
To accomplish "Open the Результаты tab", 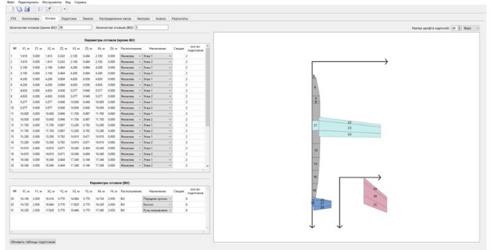I will 180,19.
